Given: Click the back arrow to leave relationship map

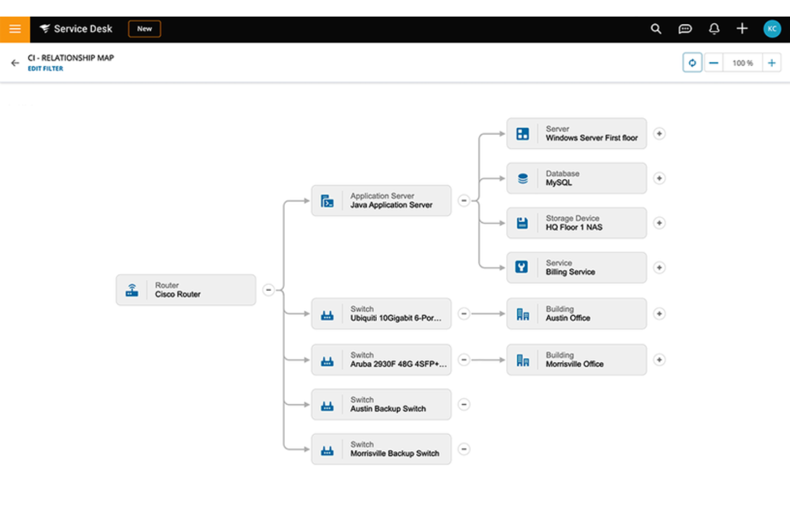Looking at the screenshot, I should (x=14, y=62).
